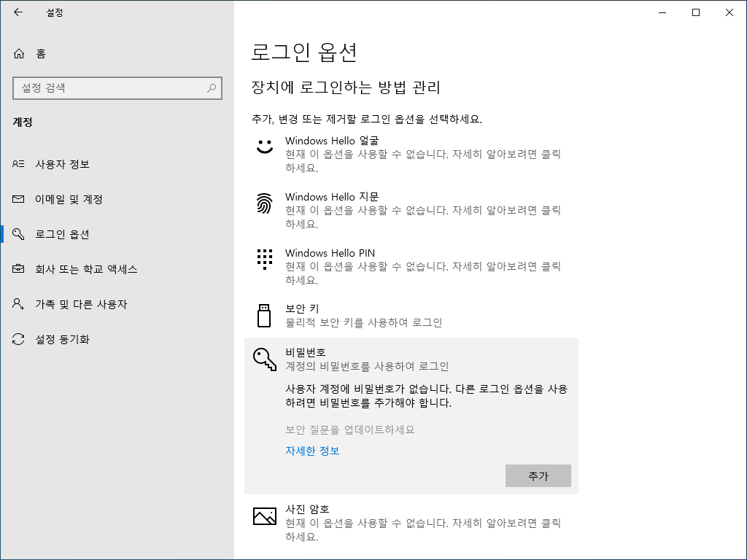Click the 보안 키 USB key icon

(264, 316)
